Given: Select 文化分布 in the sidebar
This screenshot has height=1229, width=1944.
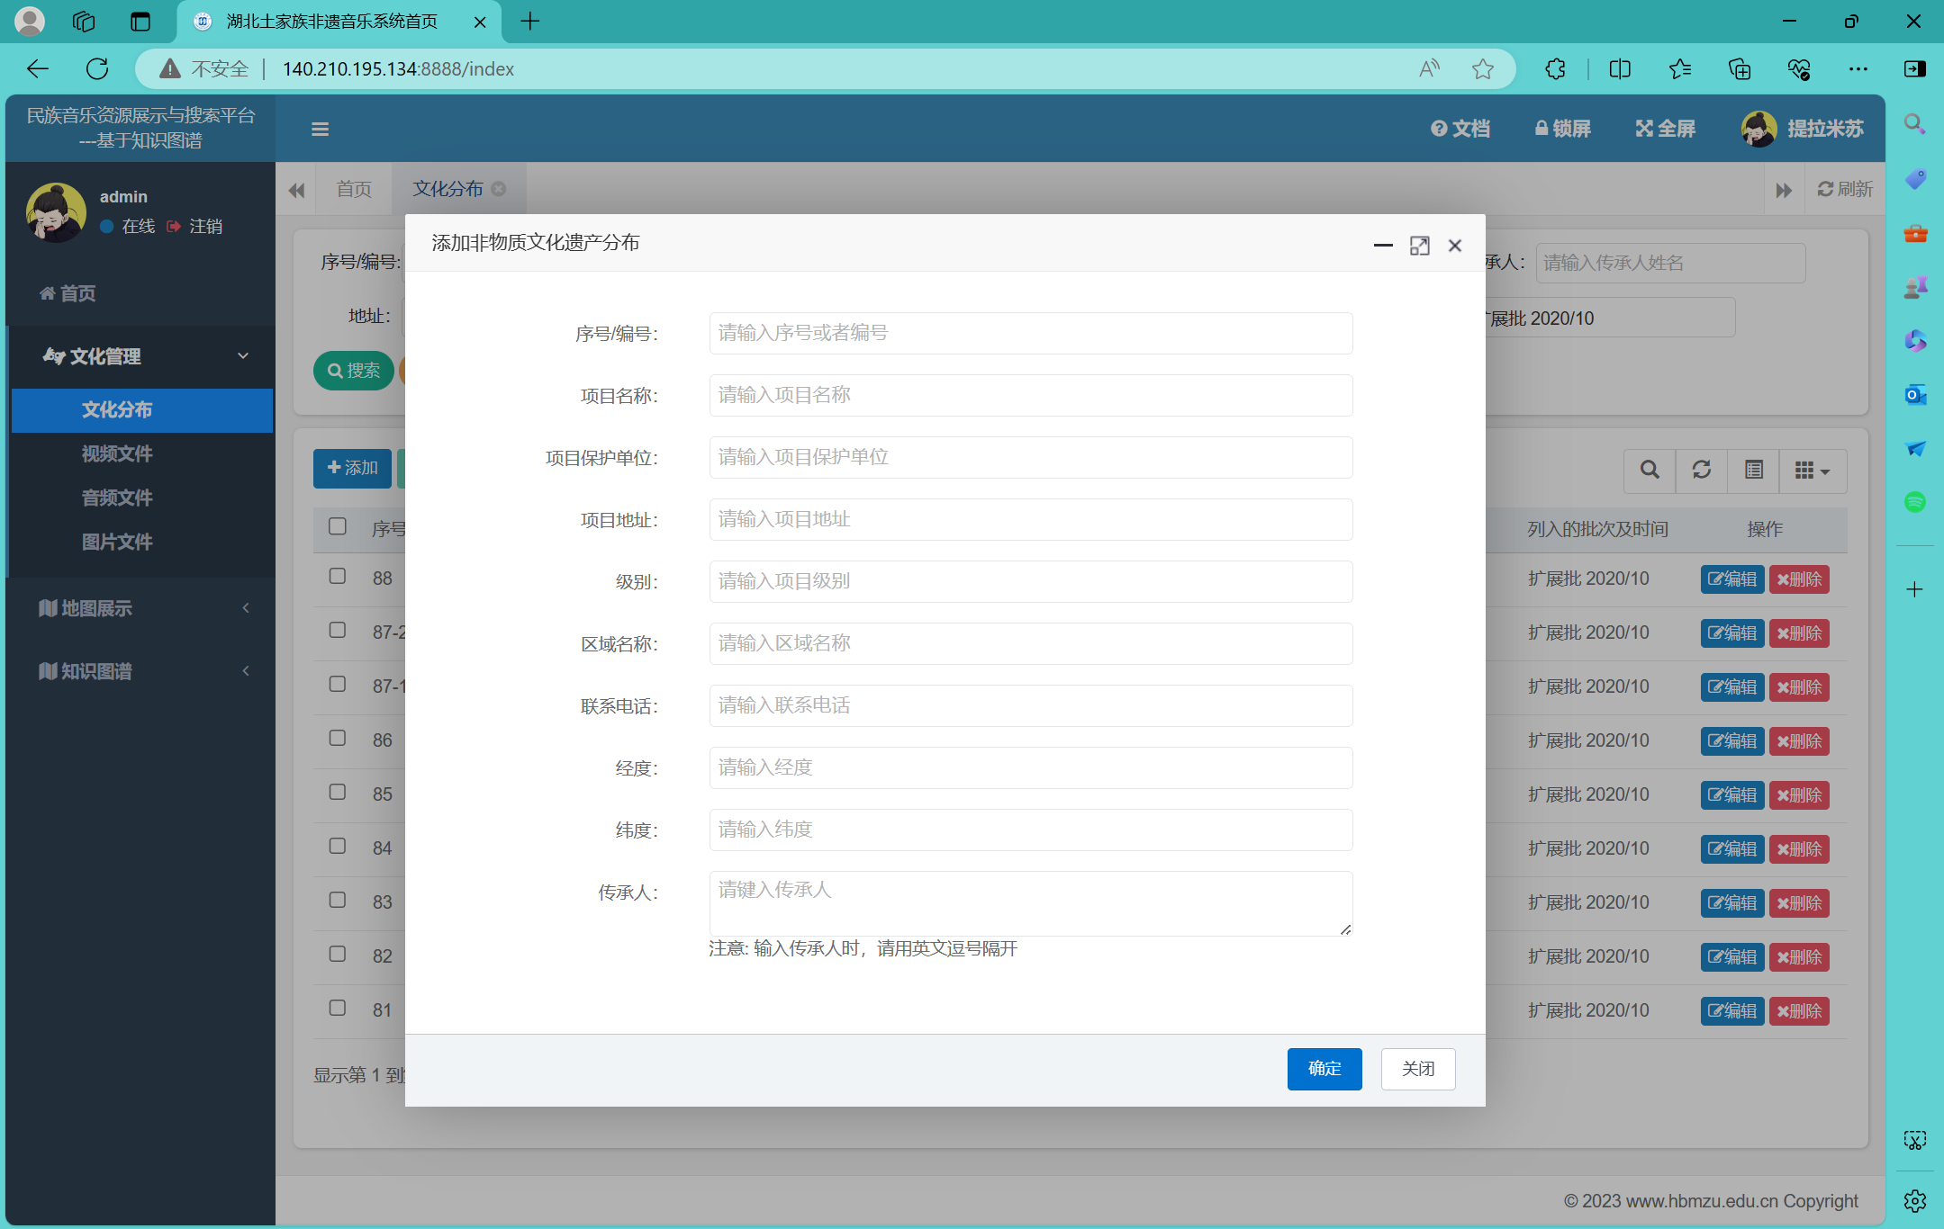Looking at the screenshot, I should click(142, 410).
